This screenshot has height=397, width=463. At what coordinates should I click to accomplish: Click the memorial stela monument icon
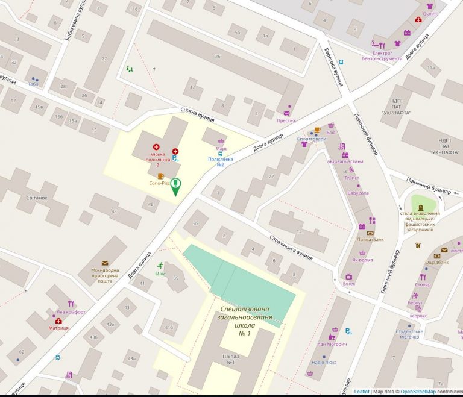tap(421, 208)
